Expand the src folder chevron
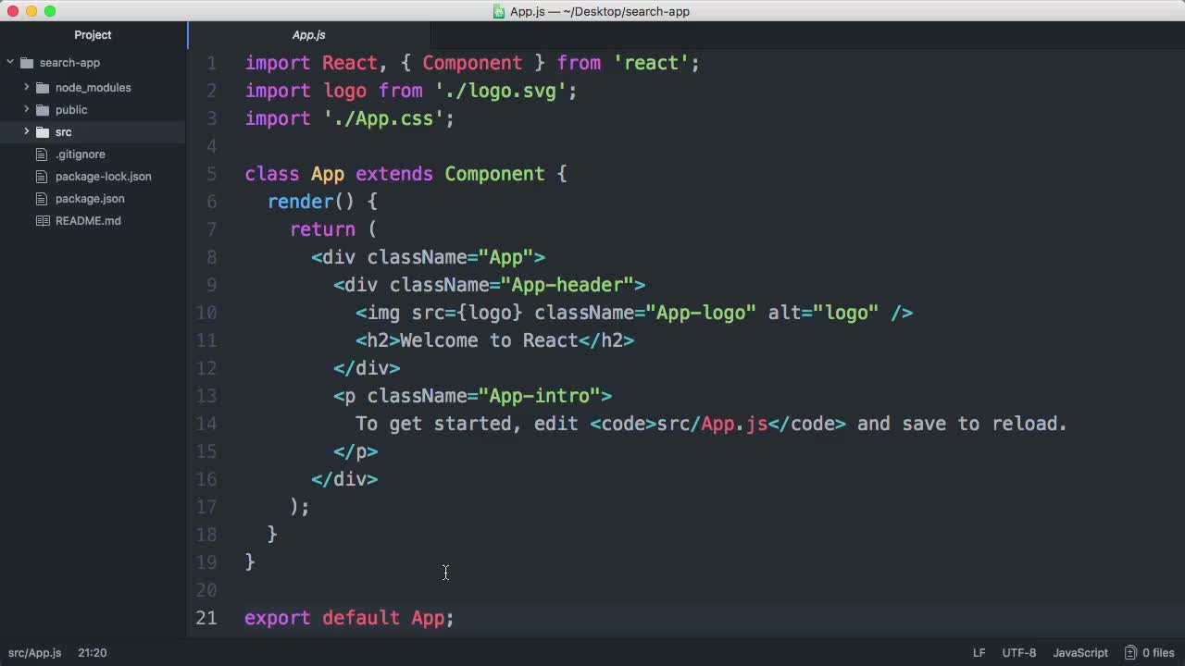 27,131
